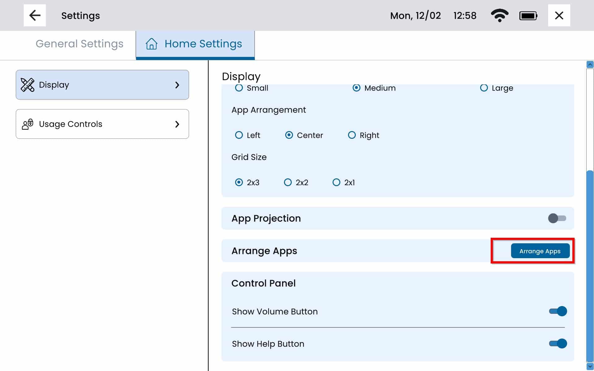This screenshot has width=594, height=371.
Task: Choose Left app arrangement
Action: [x=239, y=135]
